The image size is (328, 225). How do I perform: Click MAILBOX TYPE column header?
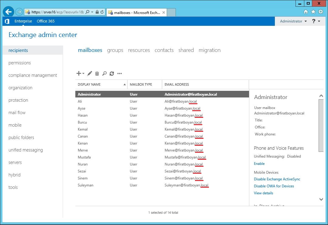click(x=145, y=84)
